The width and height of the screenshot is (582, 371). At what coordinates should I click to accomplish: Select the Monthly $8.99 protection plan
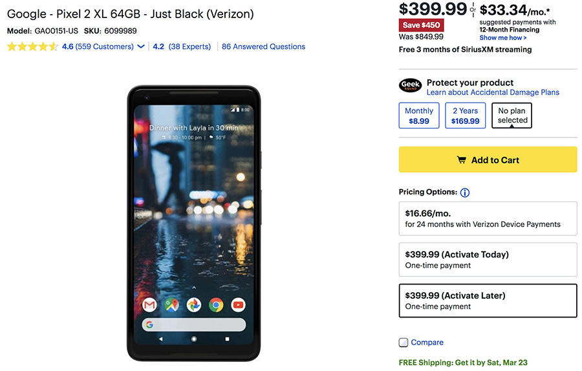[x=419, y=115]
